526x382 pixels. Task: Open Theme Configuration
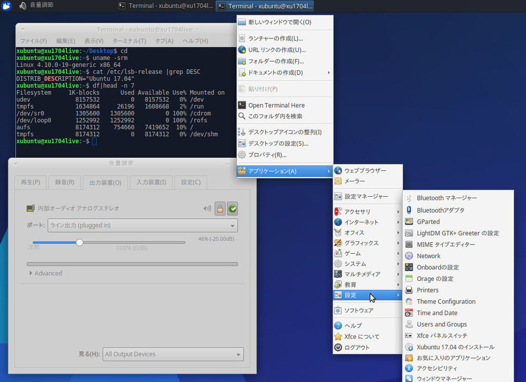pos(458,301)
